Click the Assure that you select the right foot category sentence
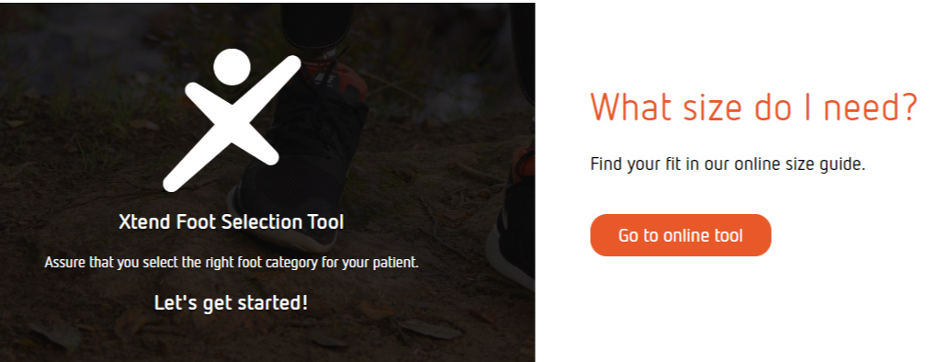The image size is (951, 362). tap(231, 263)
